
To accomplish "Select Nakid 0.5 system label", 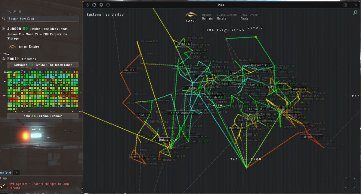I will 299,89.
